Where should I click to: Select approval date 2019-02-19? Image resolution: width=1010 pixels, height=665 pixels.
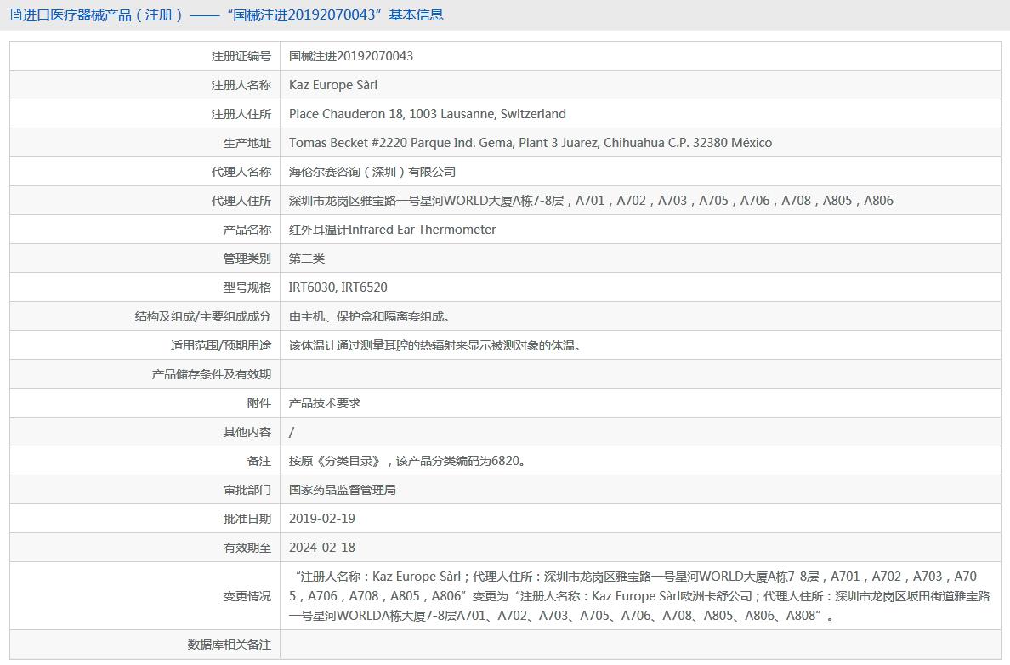(x=322, y=519)
